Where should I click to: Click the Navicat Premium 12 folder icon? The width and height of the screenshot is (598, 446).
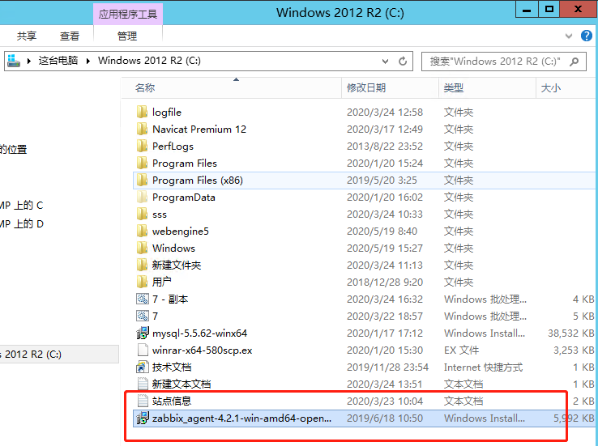pyautogui.click(x=143, y=130)
